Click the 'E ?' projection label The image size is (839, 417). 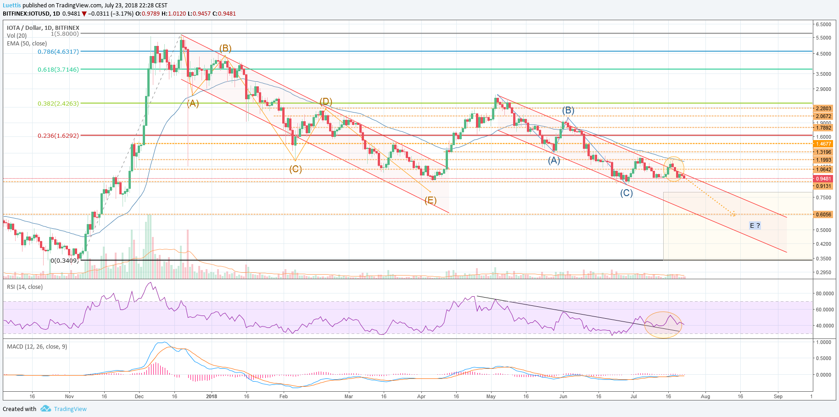(755, 225)
